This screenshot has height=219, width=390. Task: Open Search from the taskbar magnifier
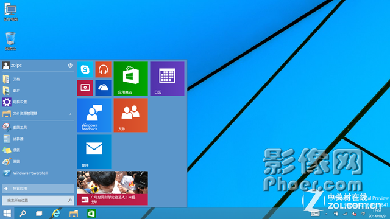coord(23,214)
